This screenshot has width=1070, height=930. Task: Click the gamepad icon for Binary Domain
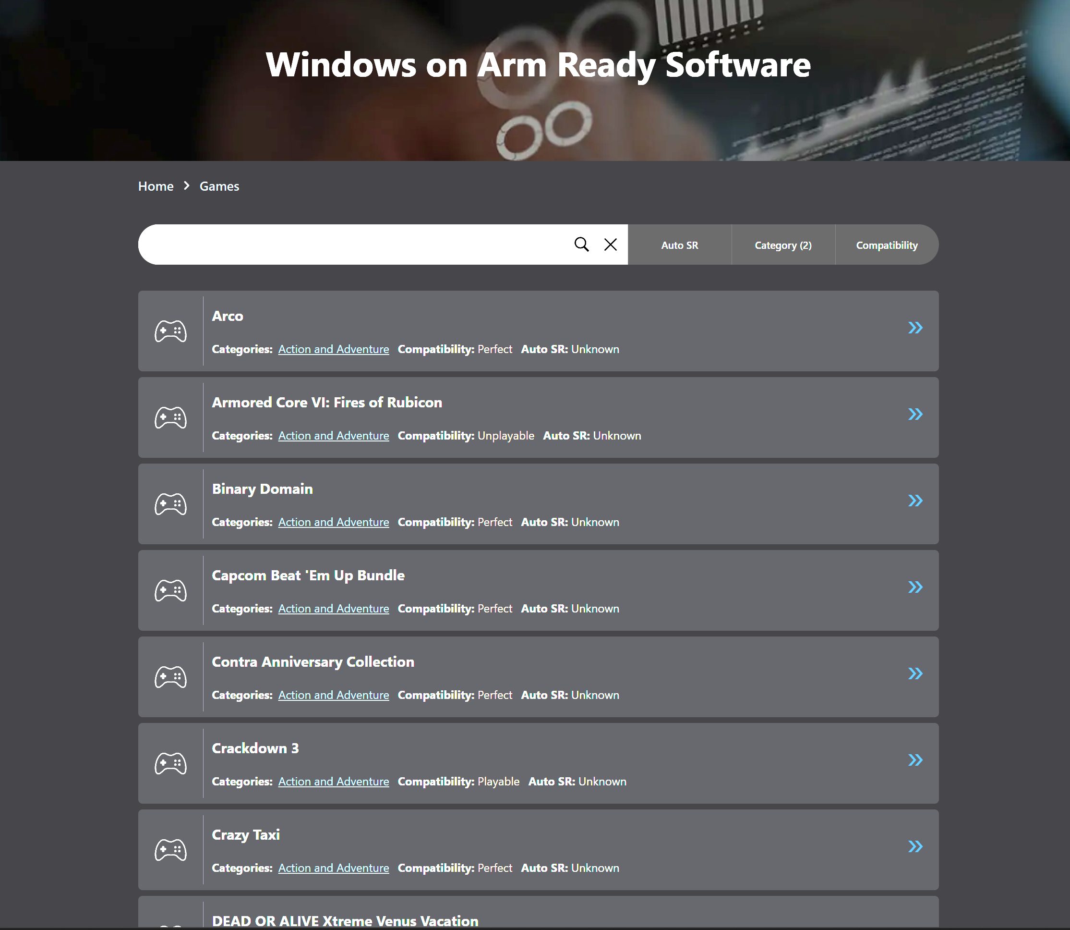pyautogui.click(x=170, y=504)
